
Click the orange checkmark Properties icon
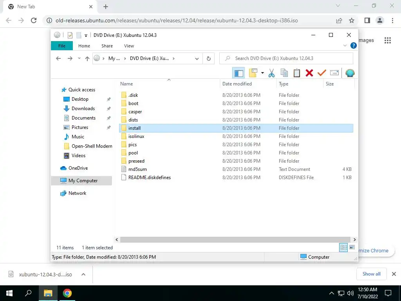322,73
